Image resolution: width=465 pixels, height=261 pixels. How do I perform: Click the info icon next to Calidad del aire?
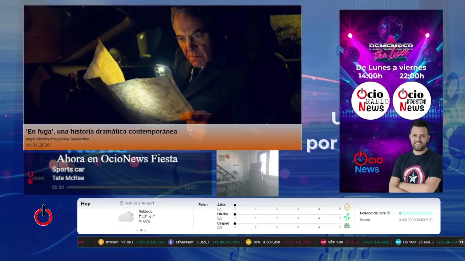[x=389, y=213]
